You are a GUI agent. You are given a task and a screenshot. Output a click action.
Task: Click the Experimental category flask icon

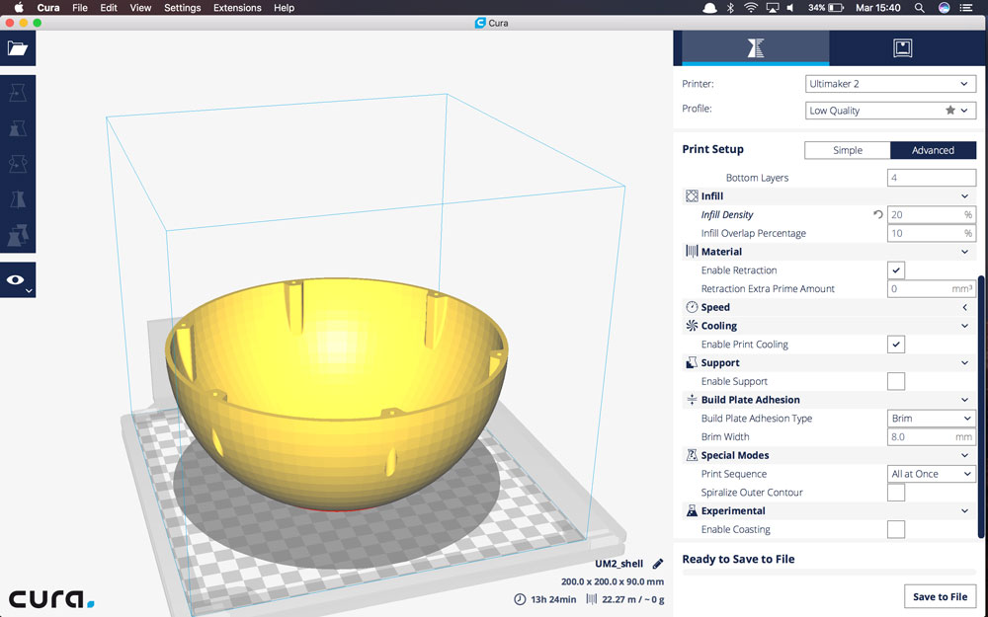[x=692, y=510]
